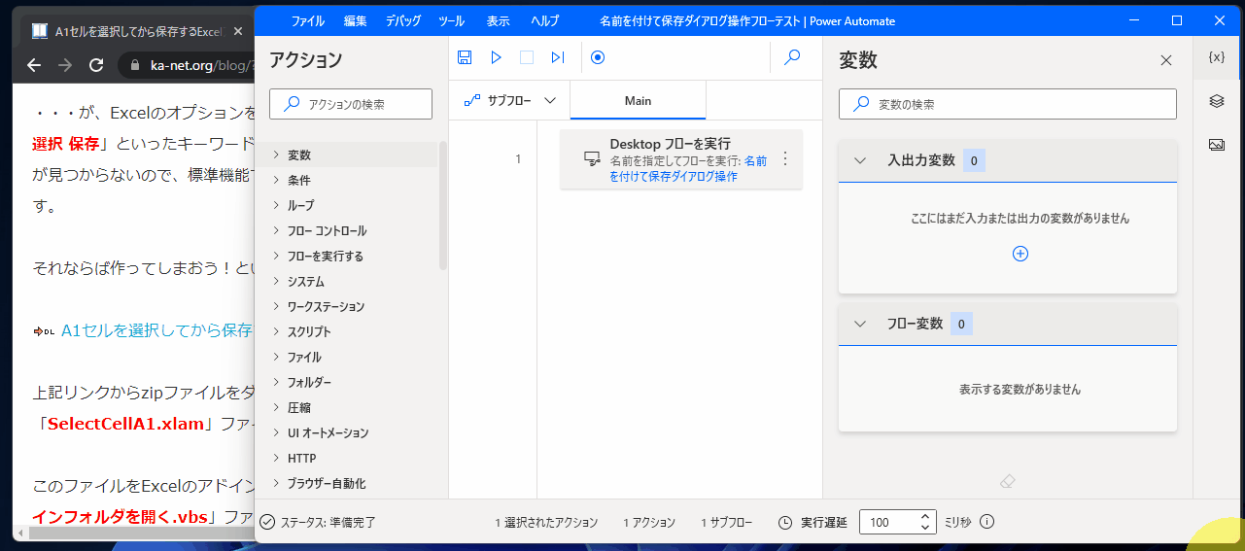This screenshot has width=1245, height=551.
Task: Go back in the browser window
Action: [34, 65]
